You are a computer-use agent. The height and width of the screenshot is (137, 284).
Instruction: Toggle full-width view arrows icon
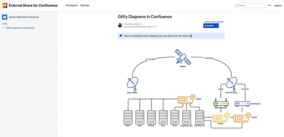point(269,6)
